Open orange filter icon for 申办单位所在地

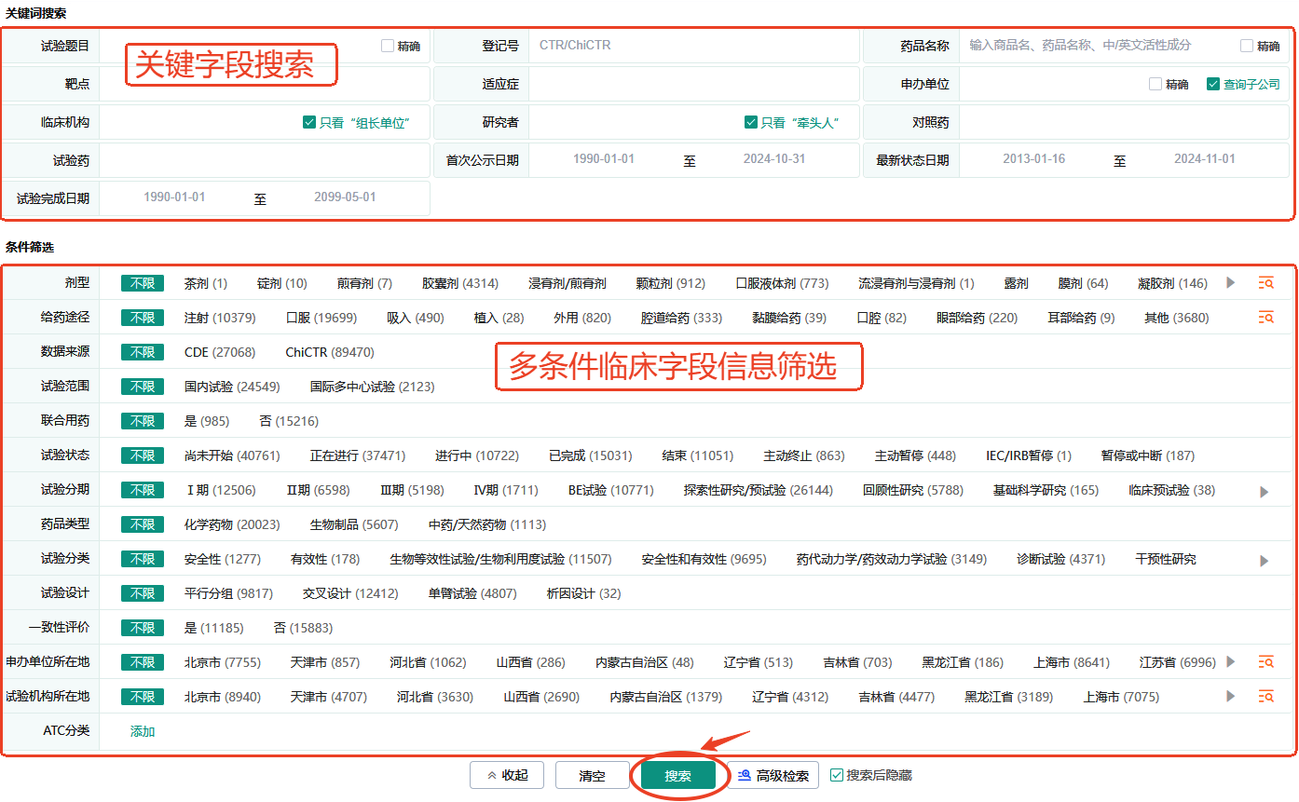[1265, 662]
